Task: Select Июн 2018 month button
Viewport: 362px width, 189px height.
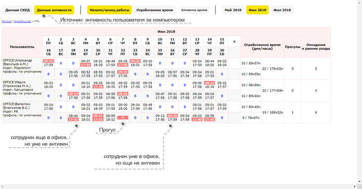Action: tap(257, 10)
